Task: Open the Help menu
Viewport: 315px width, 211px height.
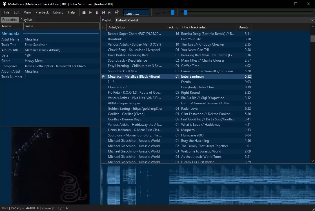Action: pyautogui.click(x=71, y=12)
